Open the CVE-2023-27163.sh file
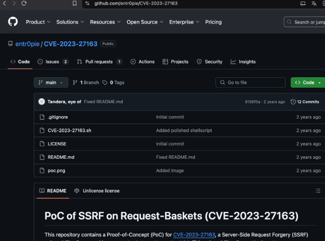Image resolution: width=325 pixels, height=241 pixels. [69, 130]
